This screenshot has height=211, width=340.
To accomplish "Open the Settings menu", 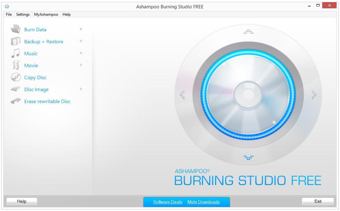I will coord(23,14).
